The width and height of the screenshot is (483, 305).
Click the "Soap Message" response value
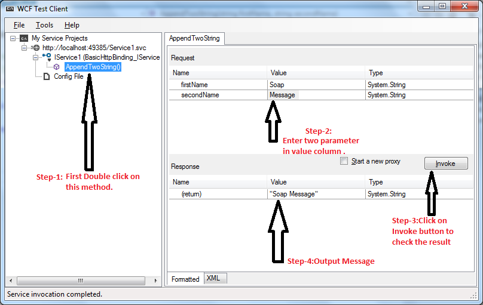tap(316, 194)
